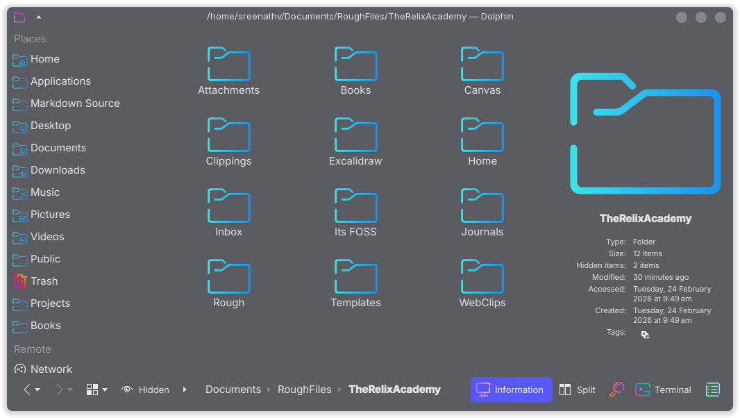Select the Its FOSS folder

point(355,212)
